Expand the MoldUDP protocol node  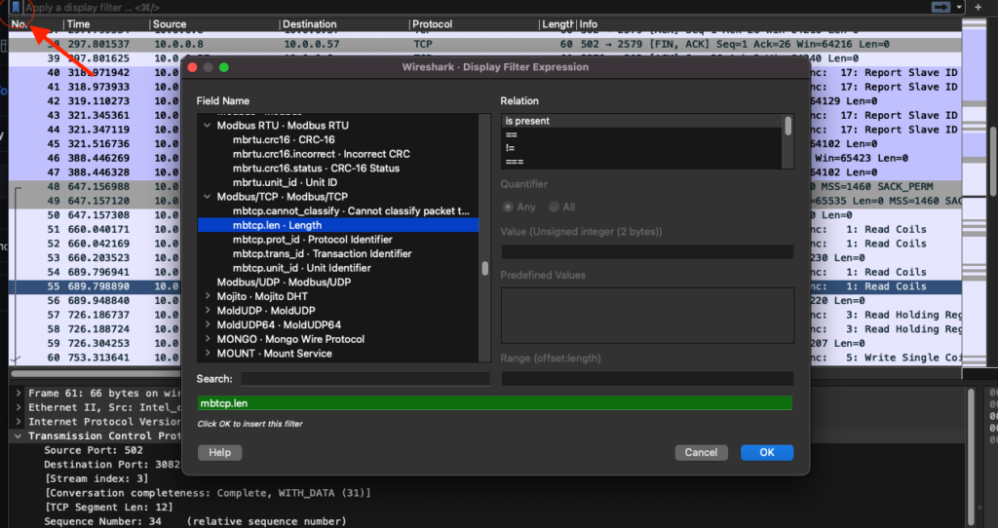tap(208, 311)
